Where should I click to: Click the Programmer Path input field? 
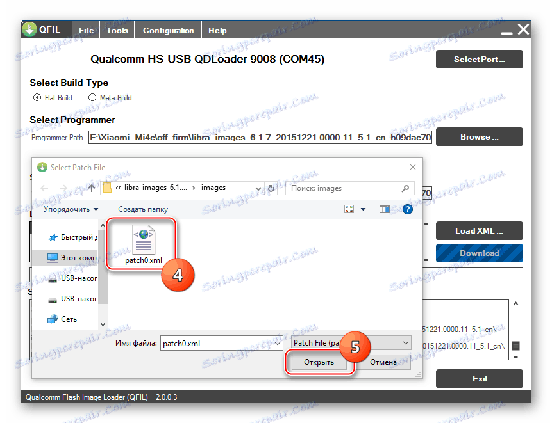[260, 138]
